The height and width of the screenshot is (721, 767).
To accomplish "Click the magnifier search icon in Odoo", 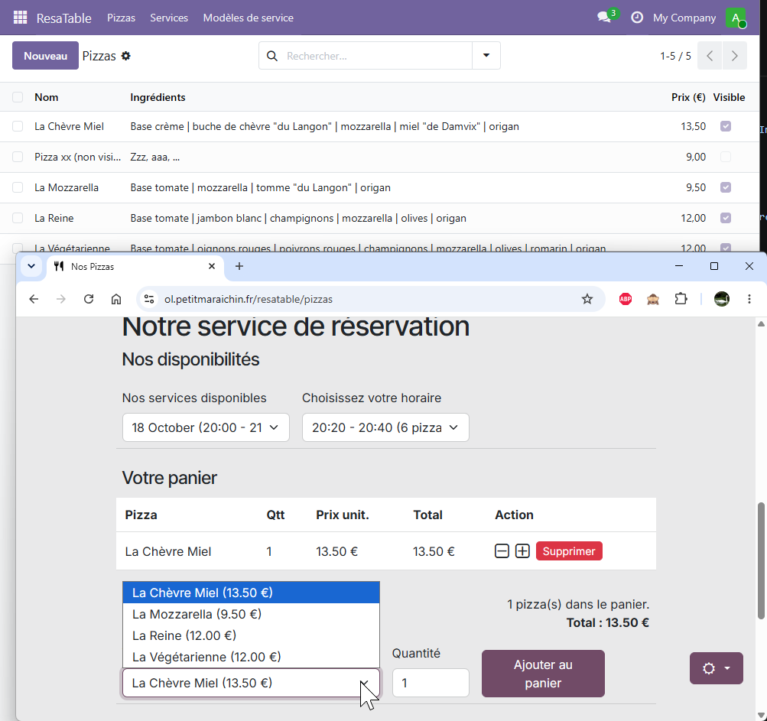I will pos(272,56).
